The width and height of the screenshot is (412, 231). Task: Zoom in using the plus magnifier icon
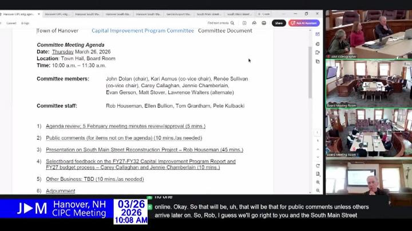[318, 183]
